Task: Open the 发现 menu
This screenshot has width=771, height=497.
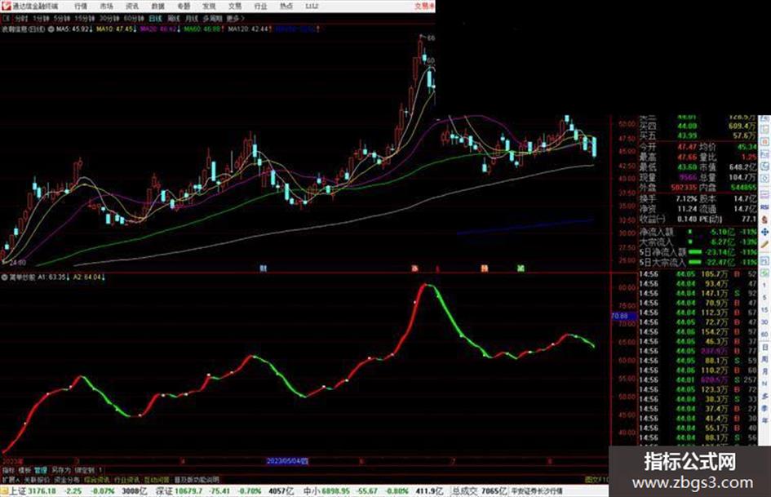Action: pyautogui.click(x=209, y=7)
